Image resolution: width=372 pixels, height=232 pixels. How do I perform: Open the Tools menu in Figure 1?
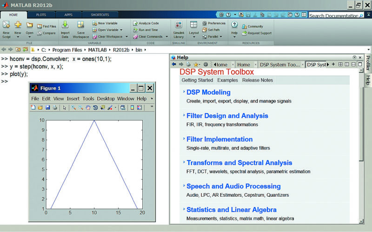click(x=88, y=98)
